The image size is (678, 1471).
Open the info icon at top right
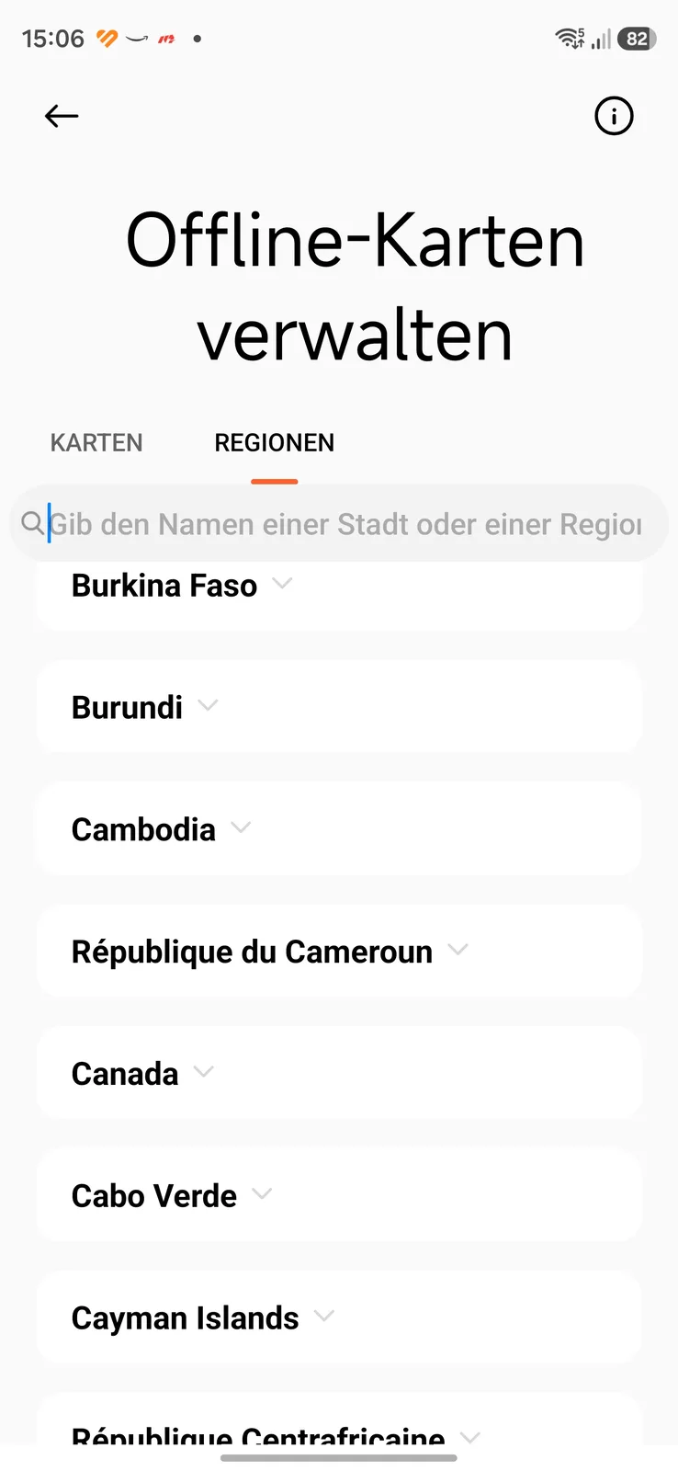point(614,116)
